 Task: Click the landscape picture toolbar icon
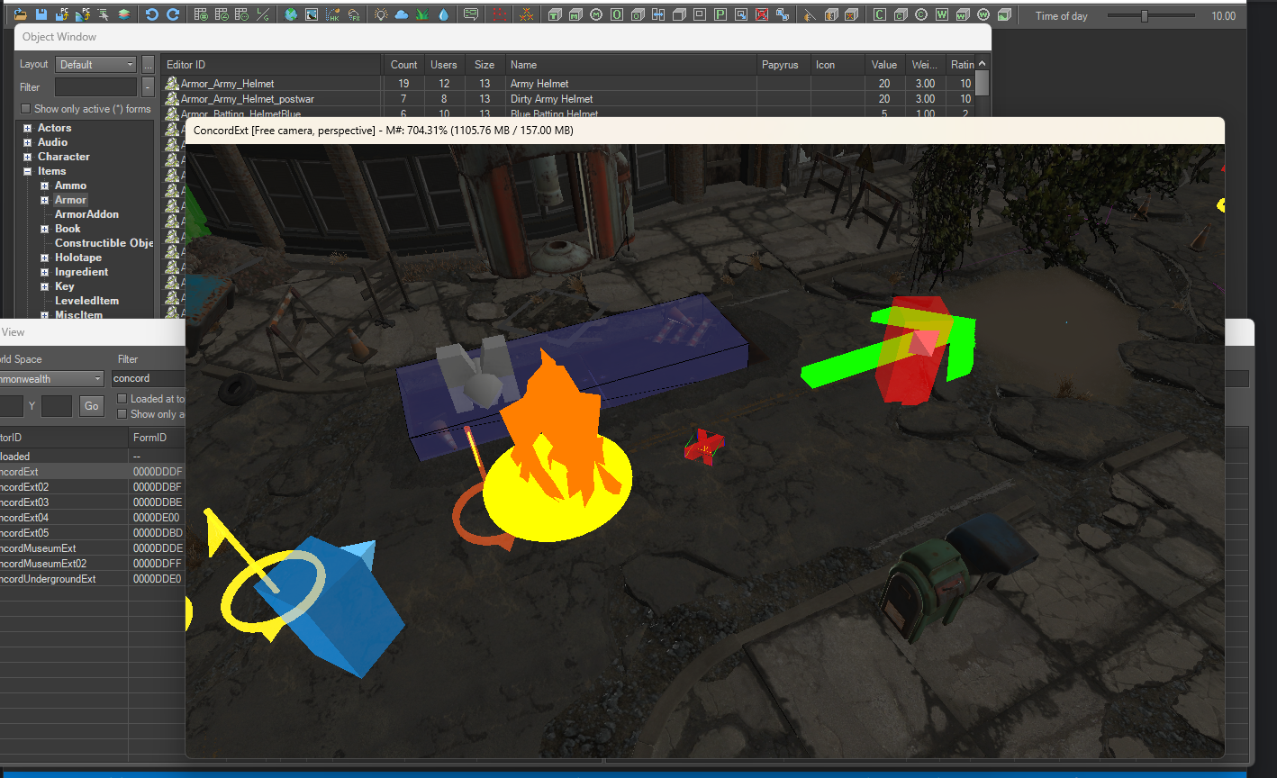click(x=311, y=14)
